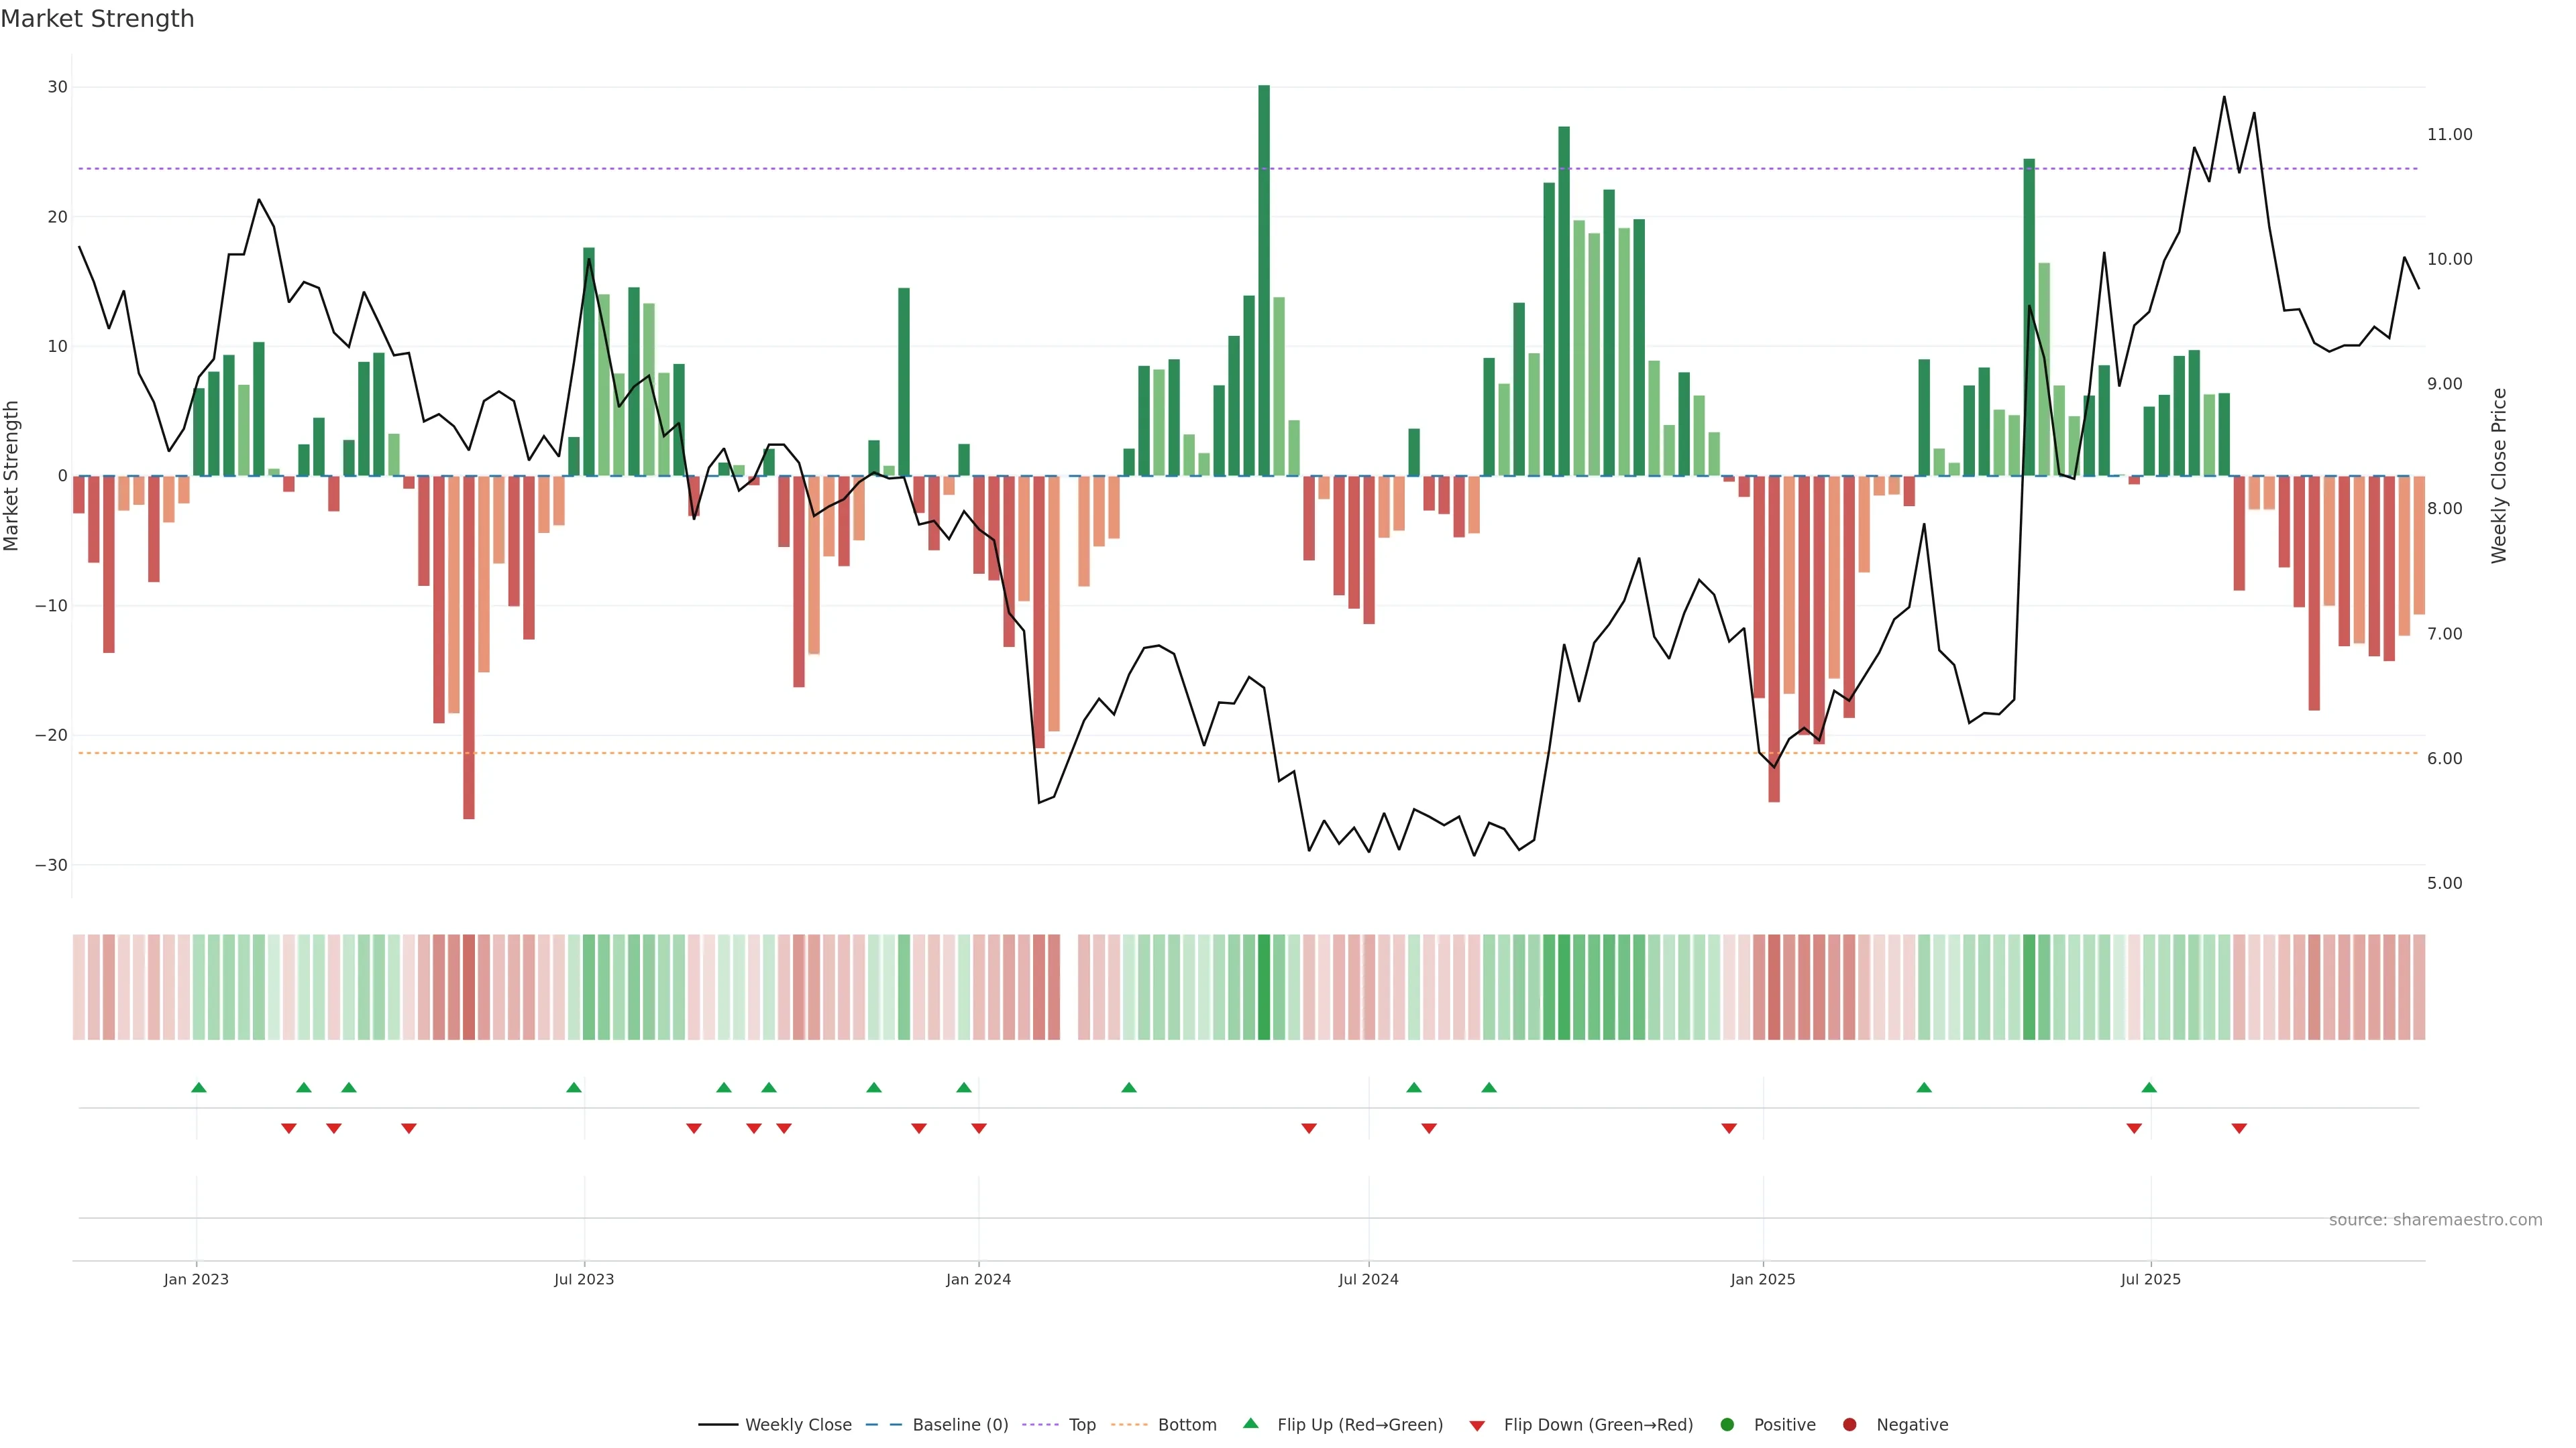
Task: Click the tallest green bar reaching 30
Action: tap(1264, 280)
